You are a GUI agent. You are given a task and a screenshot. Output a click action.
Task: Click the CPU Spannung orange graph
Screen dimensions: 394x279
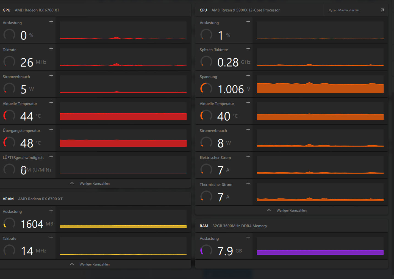pos(320,84)
